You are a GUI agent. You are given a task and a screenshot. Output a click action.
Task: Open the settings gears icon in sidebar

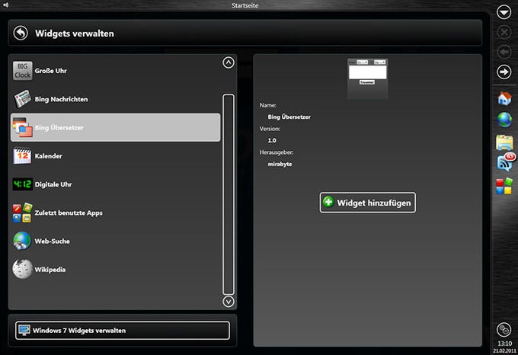tap(504, 329)
